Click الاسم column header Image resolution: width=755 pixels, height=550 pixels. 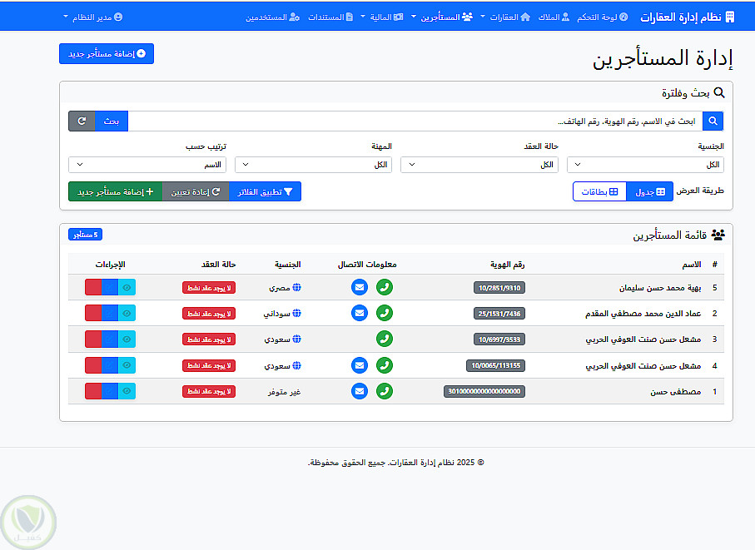[x=692, y=265]
